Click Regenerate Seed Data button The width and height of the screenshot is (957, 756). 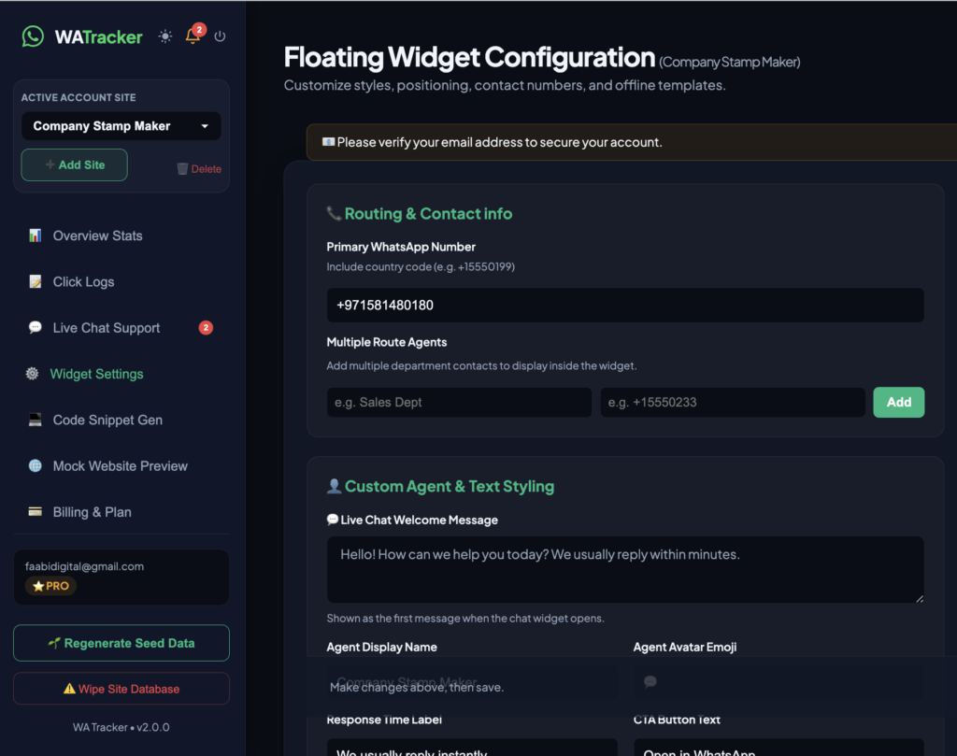[121, 643]
